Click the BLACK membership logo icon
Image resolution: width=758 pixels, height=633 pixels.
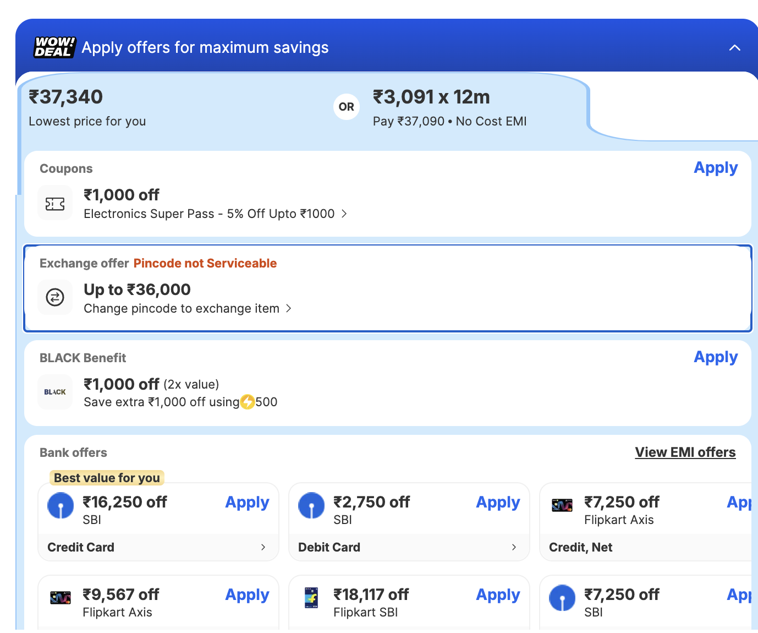point(55,392)
